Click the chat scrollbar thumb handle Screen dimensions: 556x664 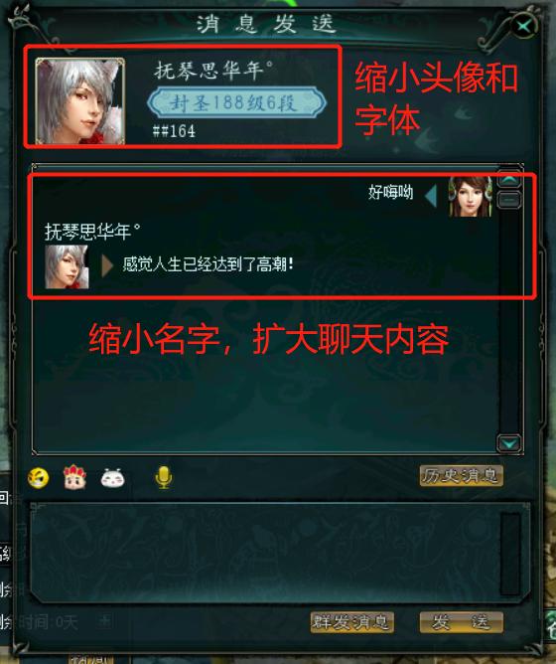click(x=508, y=199)
